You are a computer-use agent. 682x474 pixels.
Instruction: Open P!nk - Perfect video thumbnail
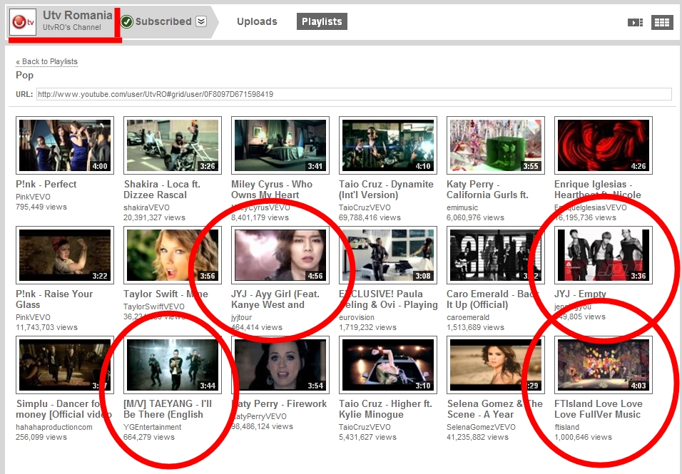click(65, 145)
